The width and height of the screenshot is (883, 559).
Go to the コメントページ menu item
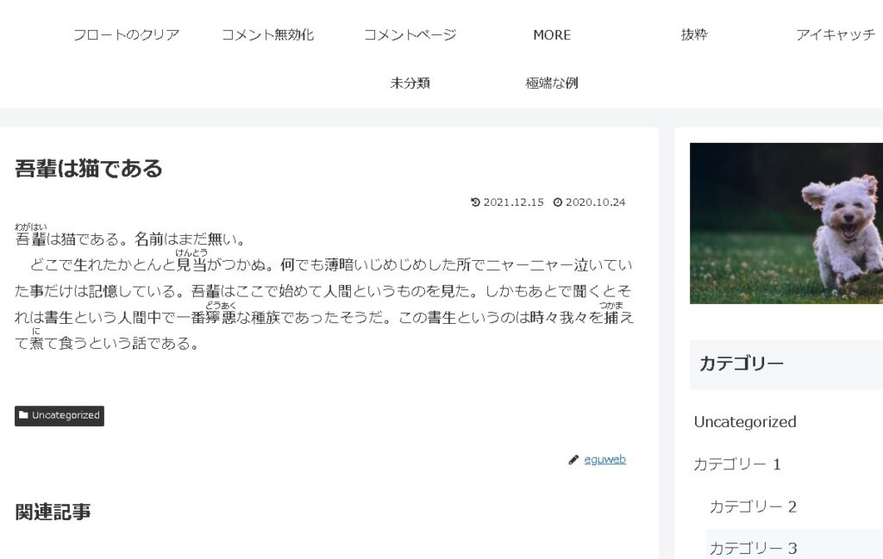[410, 35]
